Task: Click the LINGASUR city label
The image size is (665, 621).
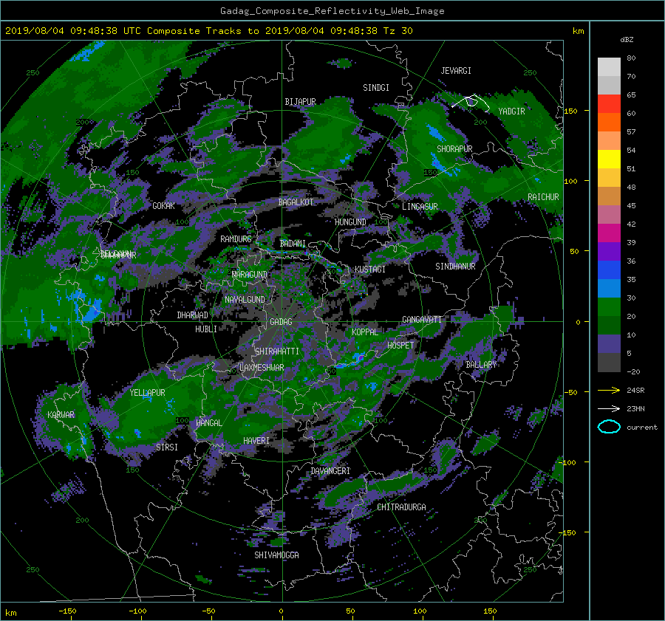Action: point(420,207)
